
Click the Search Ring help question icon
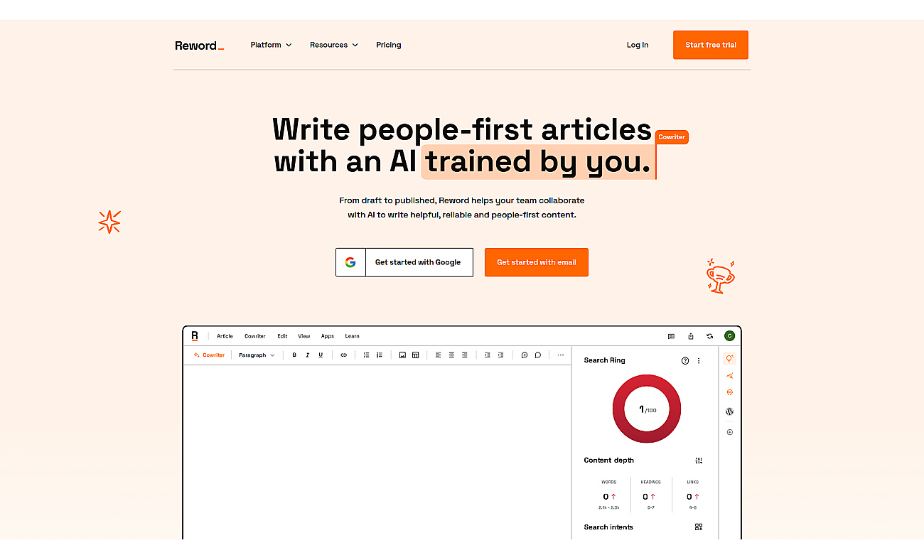685,361
